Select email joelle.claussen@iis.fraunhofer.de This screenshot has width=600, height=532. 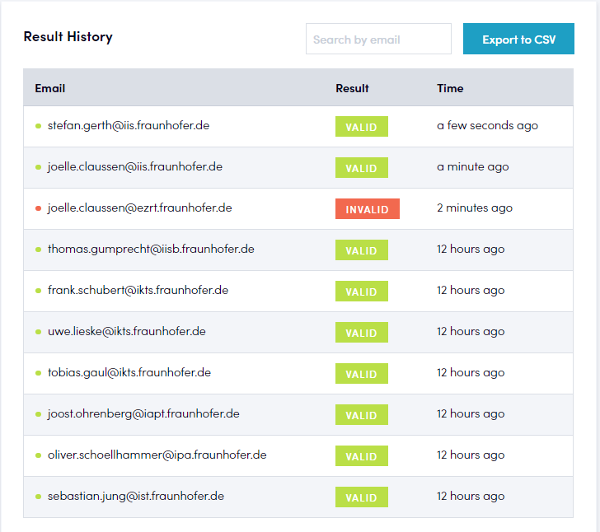(x=135, y=166)
